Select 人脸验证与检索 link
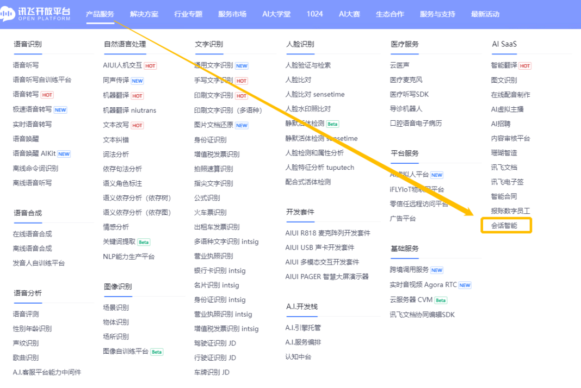The image size is (581, 388). click(308, 65)
